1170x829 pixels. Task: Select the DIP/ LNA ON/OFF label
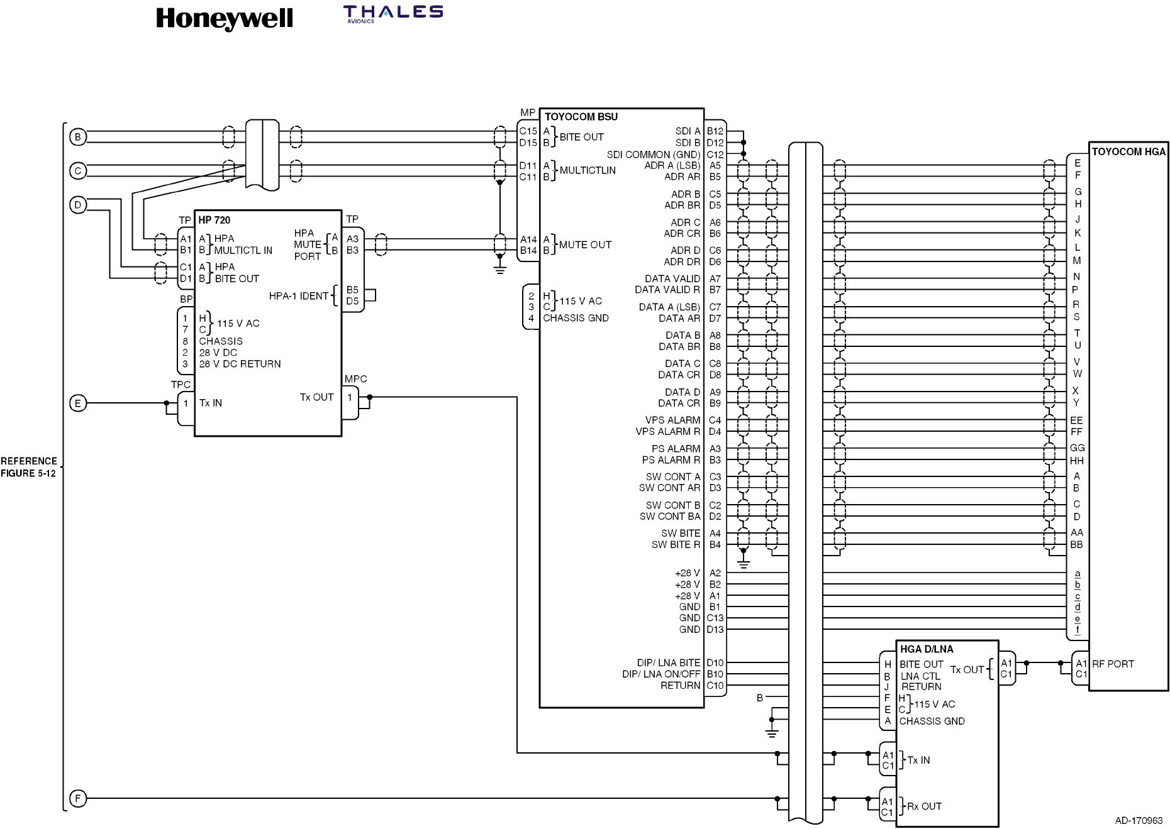click(661, 674)
